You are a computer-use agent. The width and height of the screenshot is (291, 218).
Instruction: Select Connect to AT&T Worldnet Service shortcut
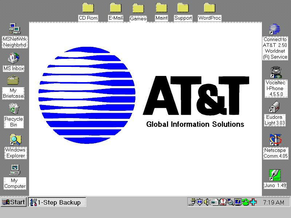click(x=275, y=29)
